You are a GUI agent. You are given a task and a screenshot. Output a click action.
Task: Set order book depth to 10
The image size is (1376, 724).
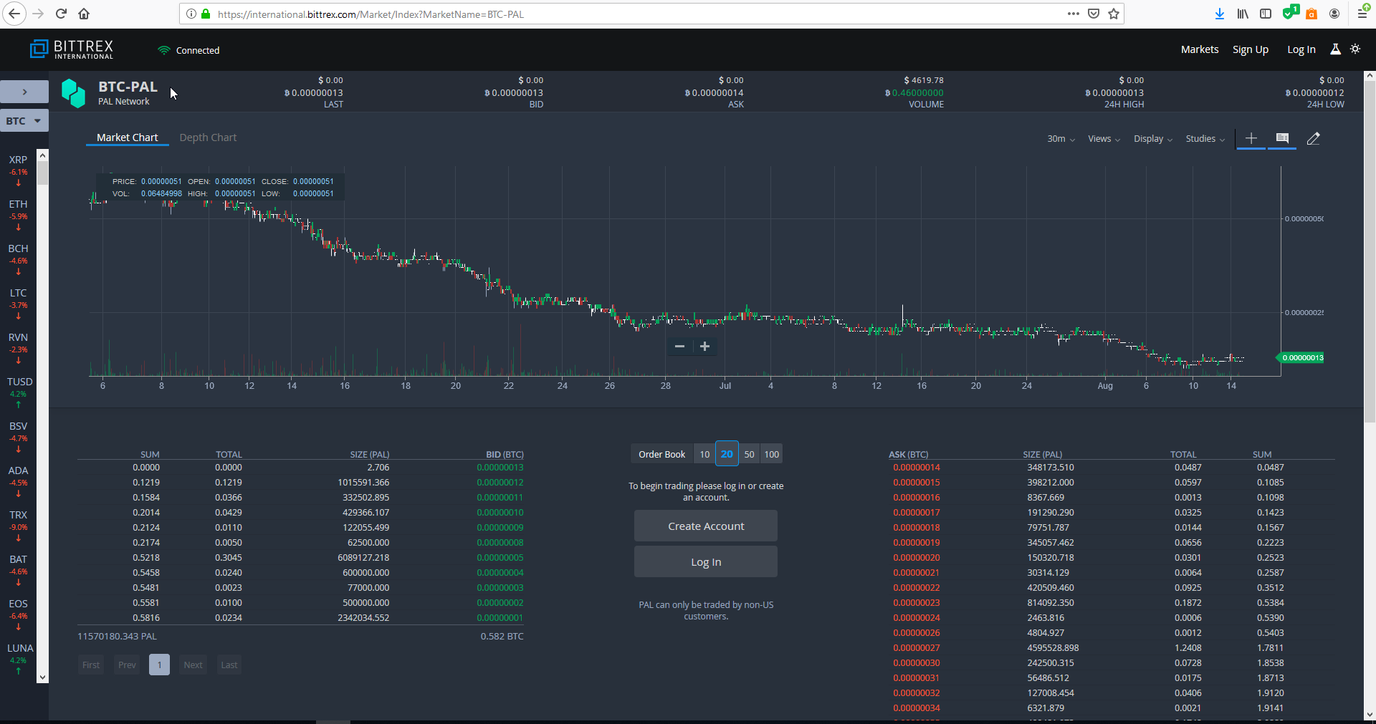(704, 454)
